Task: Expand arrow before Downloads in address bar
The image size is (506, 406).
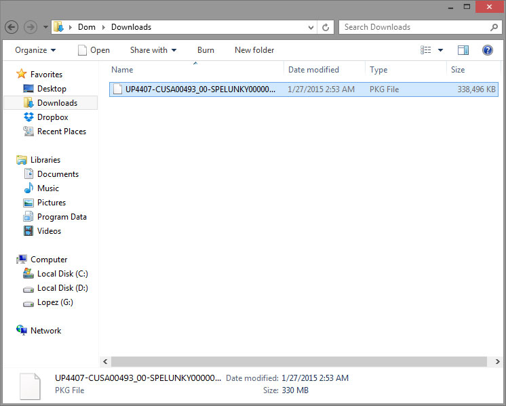Action: (x=104, y=27)
